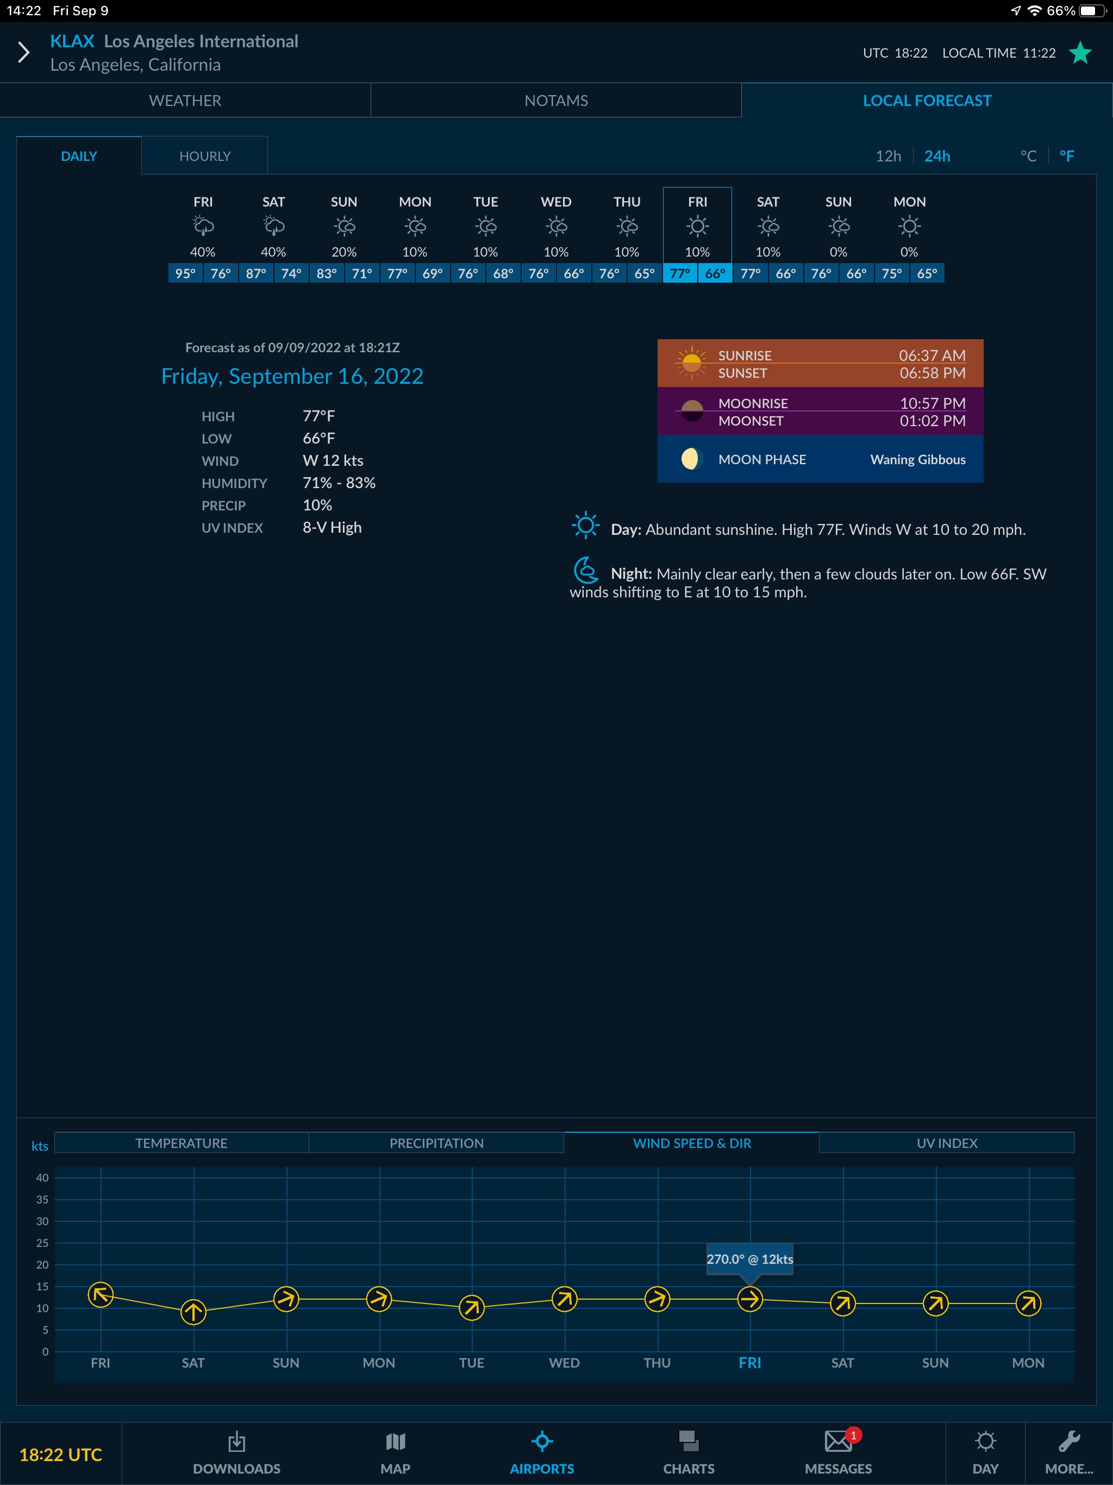The image size is (1113, 1485).
Task: Click the LOCAL FORECAST tab
Action: (926, 99)
